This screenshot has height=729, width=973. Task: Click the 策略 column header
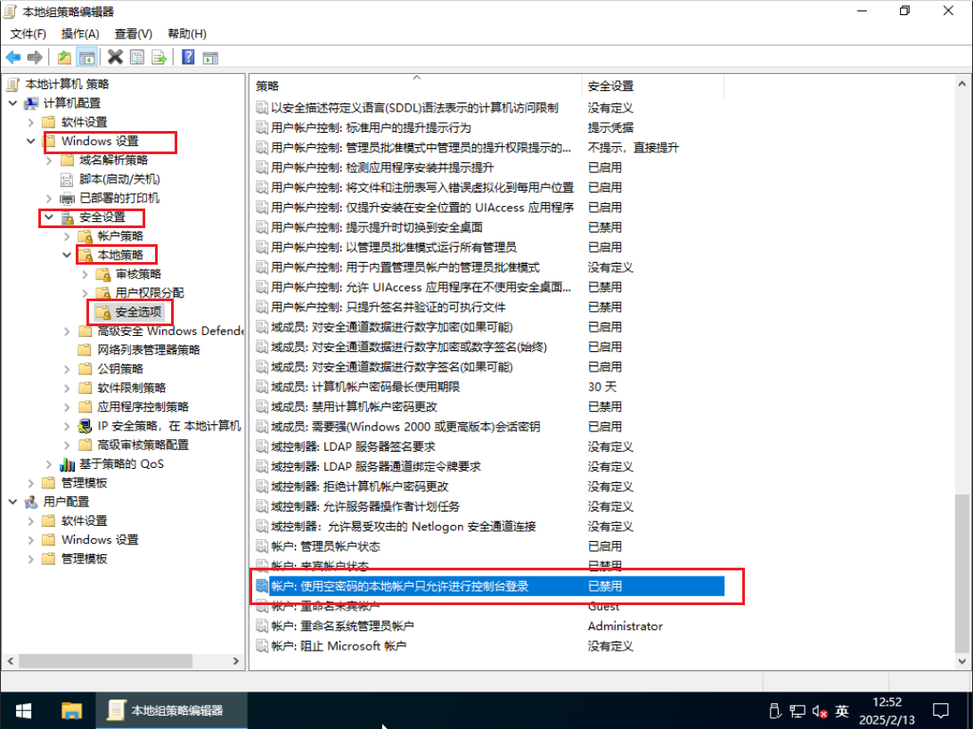[x=267, y=86]
